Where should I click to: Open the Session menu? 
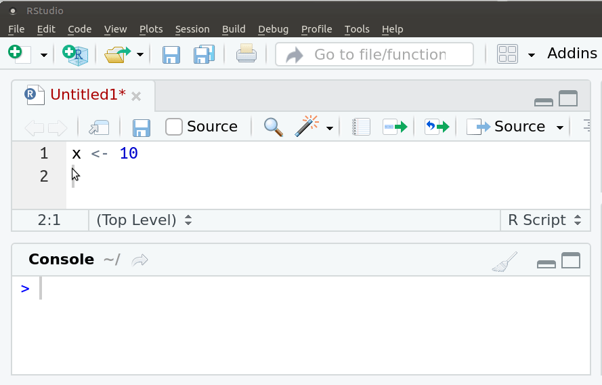click(192, 29)
